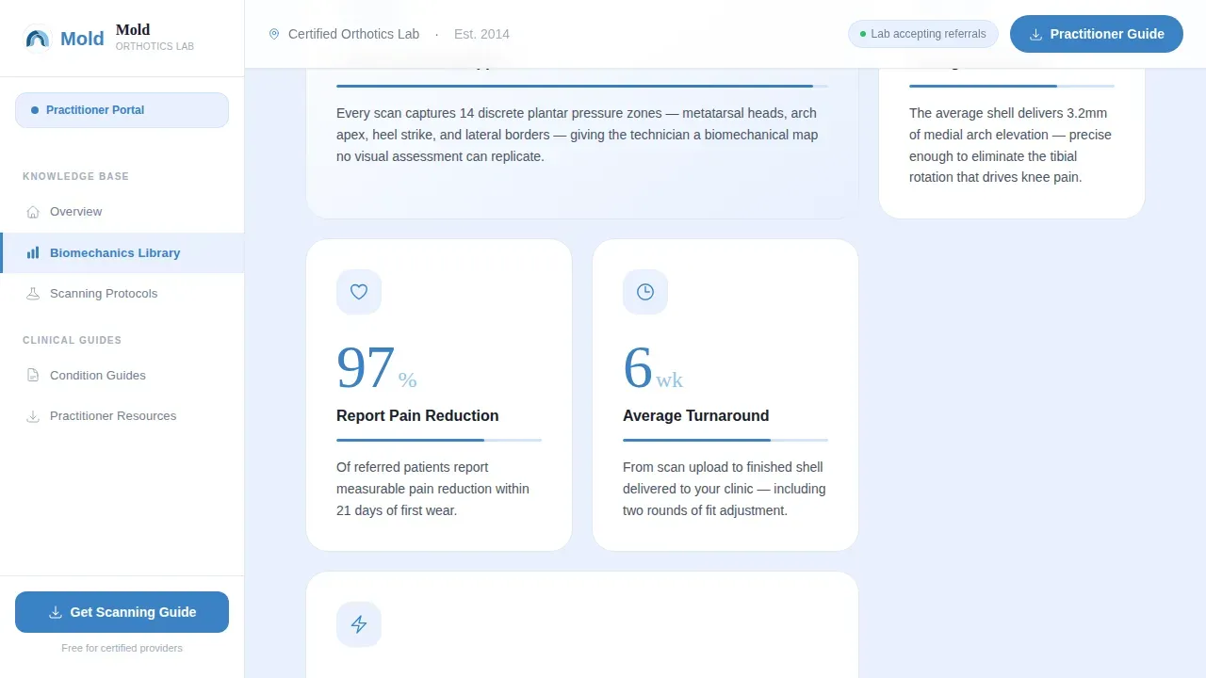Open Practitioner Resources
The width and height of the screenshot is (1206, 678).
[122, 416]
